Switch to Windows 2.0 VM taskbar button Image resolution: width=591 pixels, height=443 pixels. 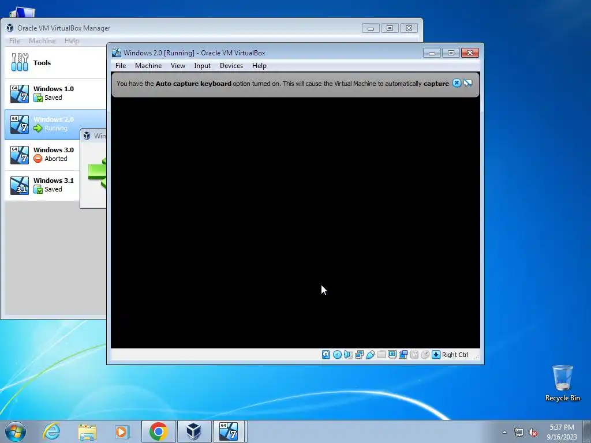[229, 431]
